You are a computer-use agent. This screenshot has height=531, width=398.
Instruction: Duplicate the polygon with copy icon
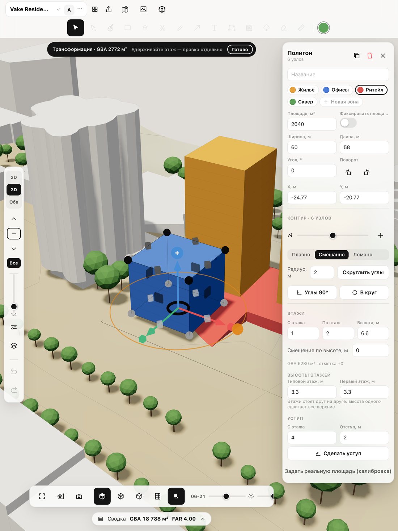point(356,55)
